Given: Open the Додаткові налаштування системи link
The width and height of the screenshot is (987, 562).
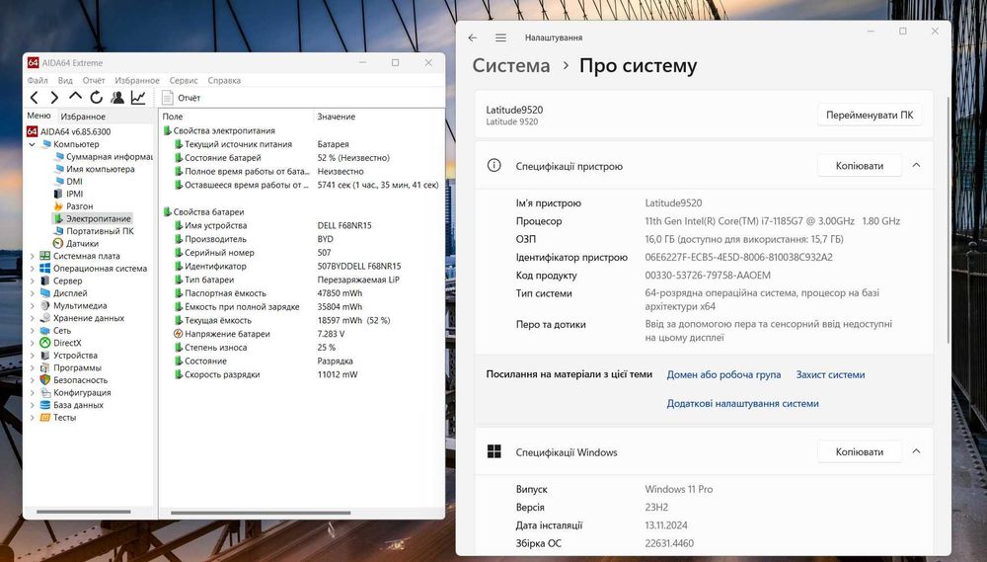Looking at the screenshot, I should pos(743,403).
